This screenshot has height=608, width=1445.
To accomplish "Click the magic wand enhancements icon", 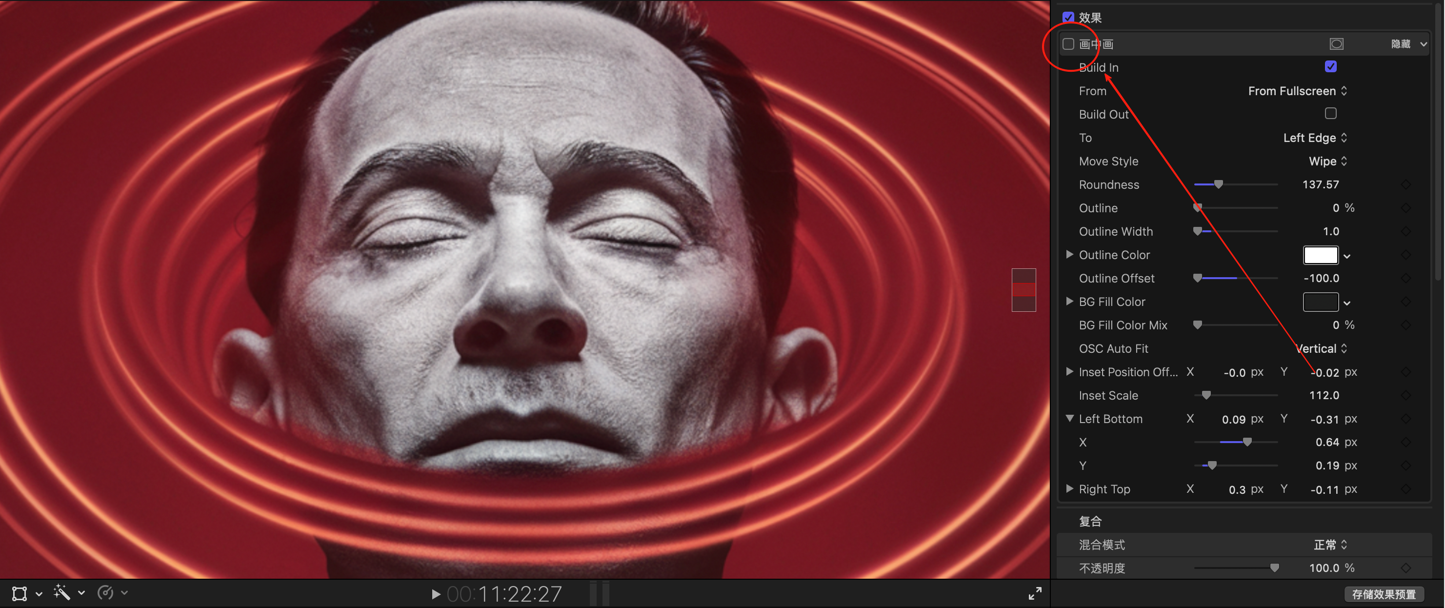I will 61,592.
